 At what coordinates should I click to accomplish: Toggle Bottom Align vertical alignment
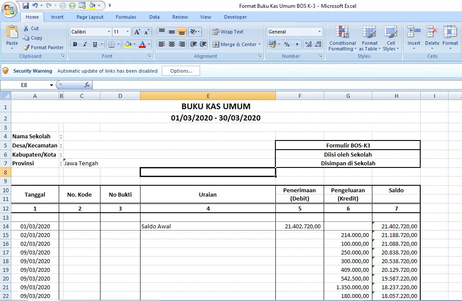[182, 31]
